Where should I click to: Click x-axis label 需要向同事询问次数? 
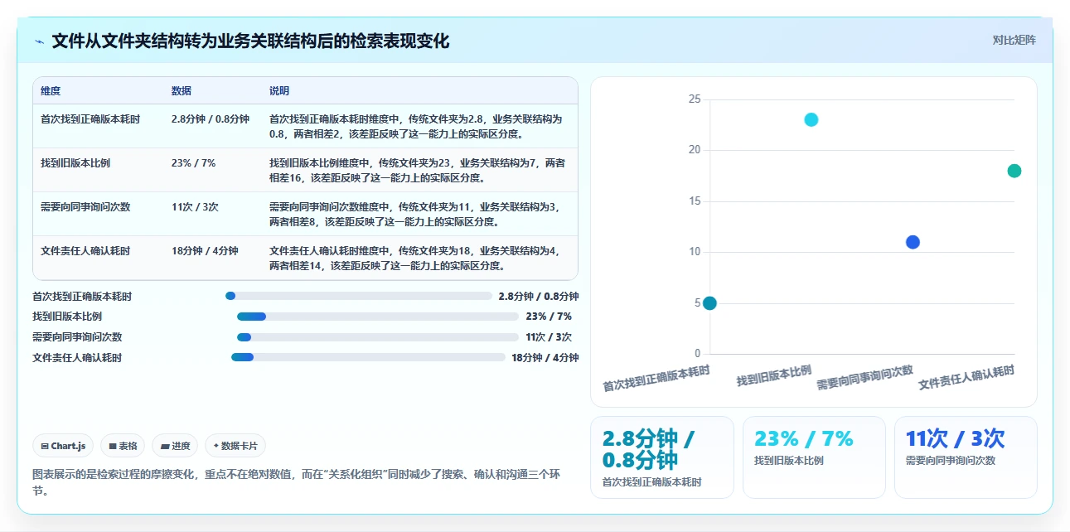tap(864, 377)
